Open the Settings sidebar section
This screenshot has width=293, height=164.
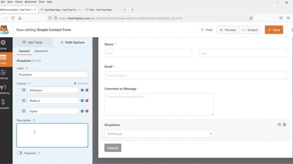coord(4,74)
